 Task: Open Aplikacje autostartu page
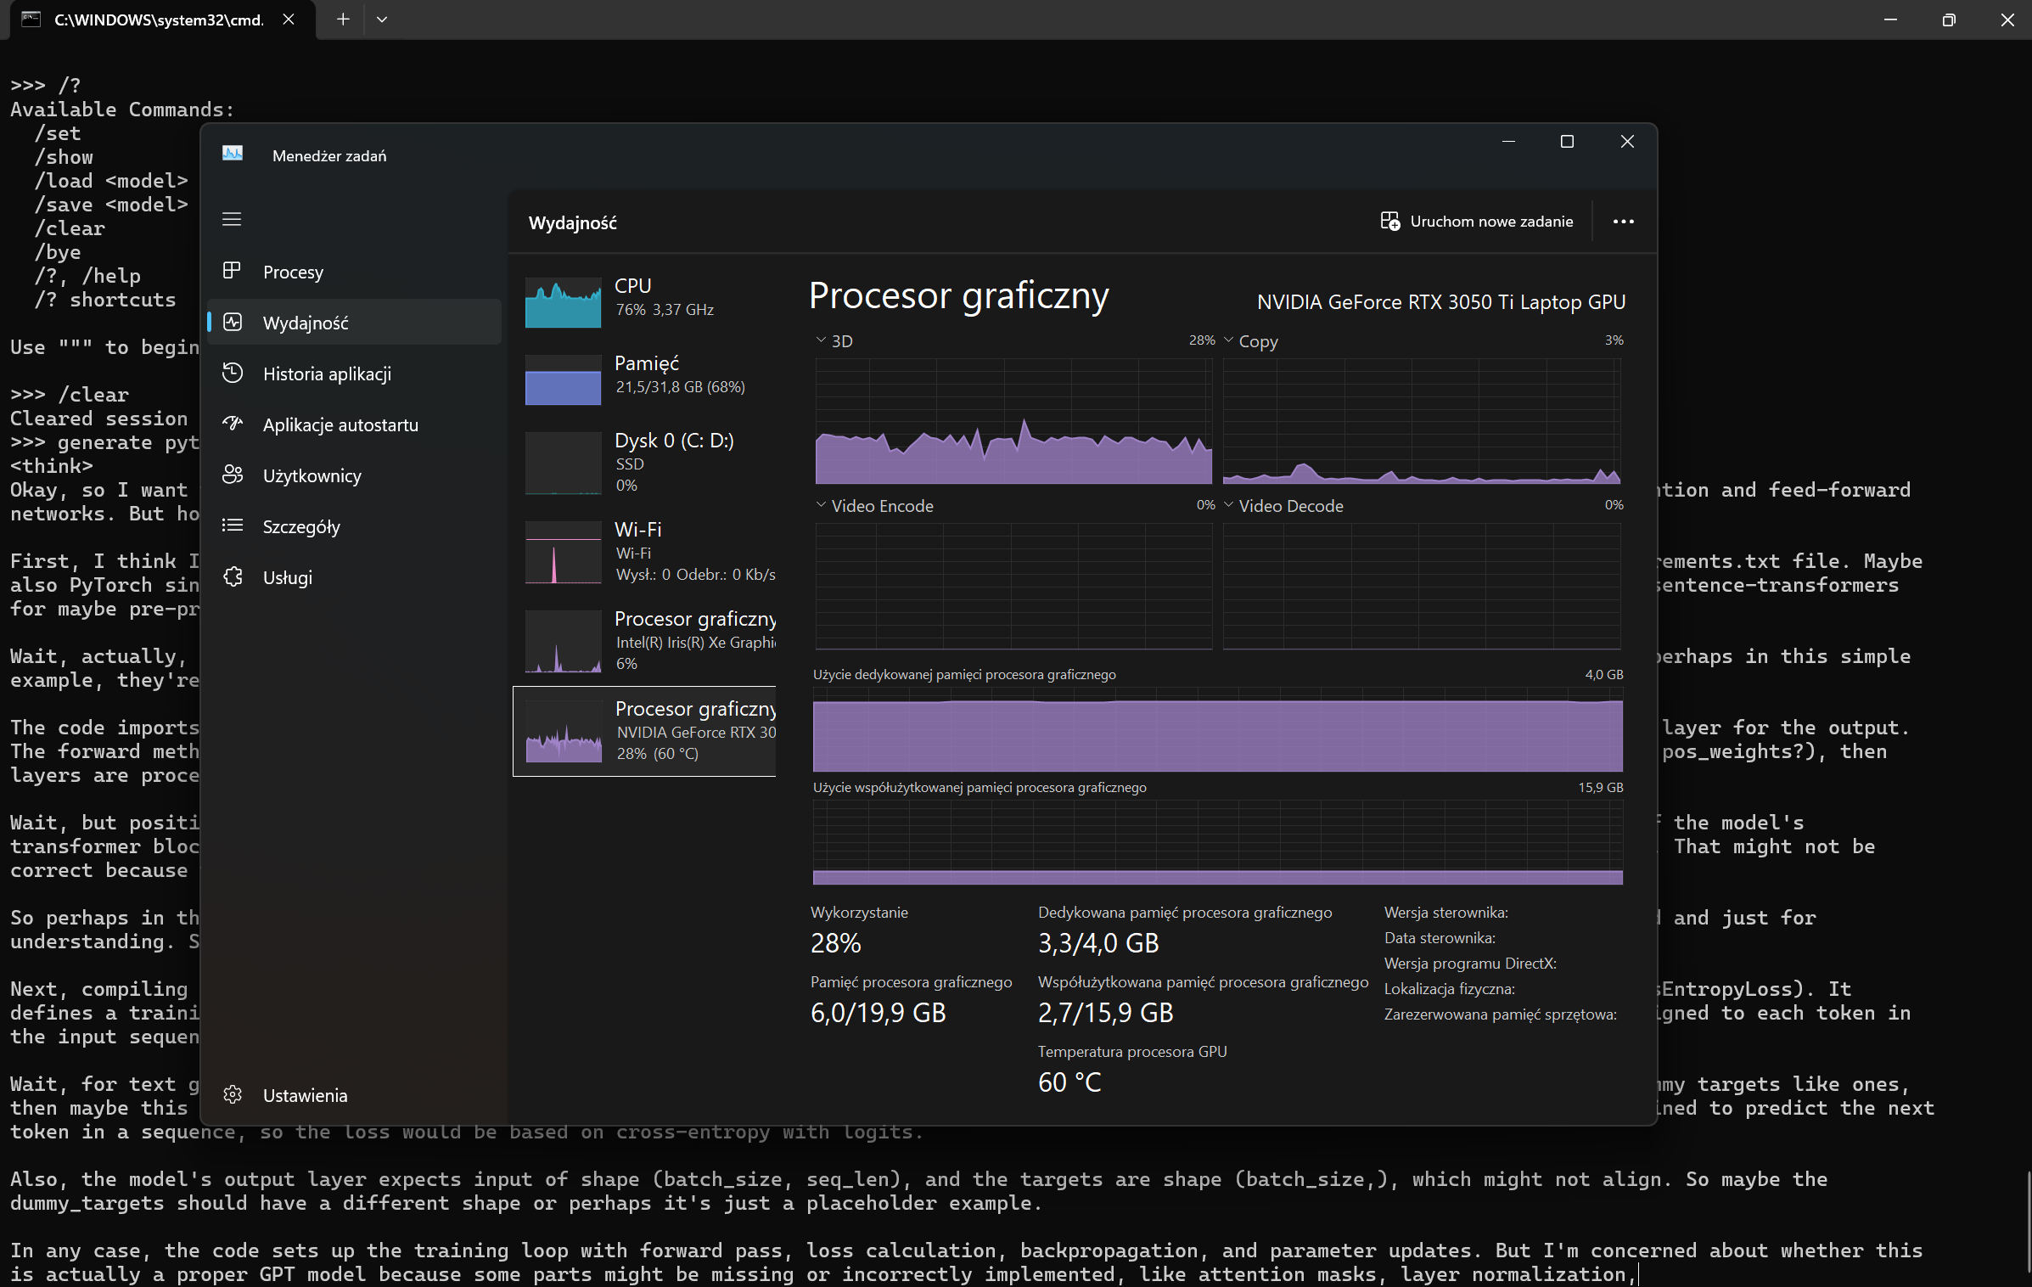[354, 424]
